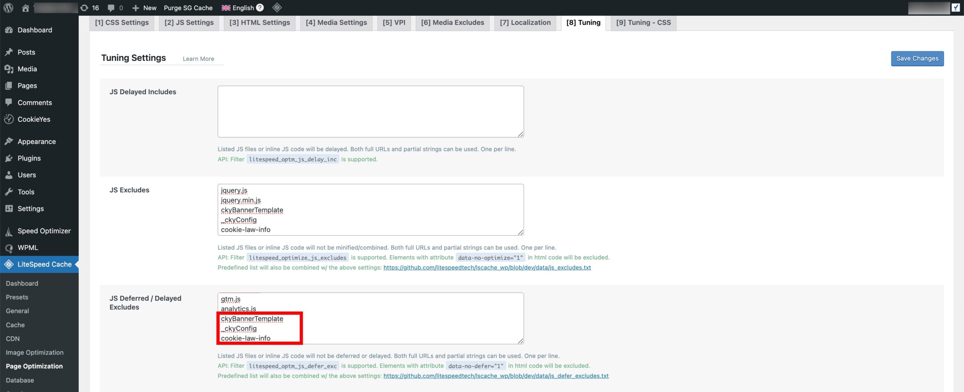Image resolution: width=964 pixels, height=392 pixels.
Task: Open the js_excludes.txt GitHub link
Action: (487, 268)
